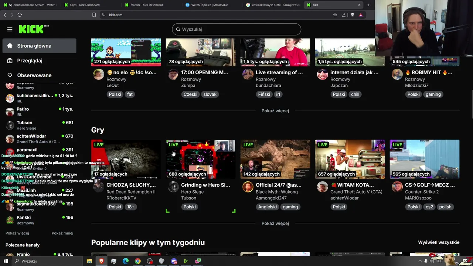Click the Counter-Strike 2 category under MARIOspzoo

click(422, 192)
